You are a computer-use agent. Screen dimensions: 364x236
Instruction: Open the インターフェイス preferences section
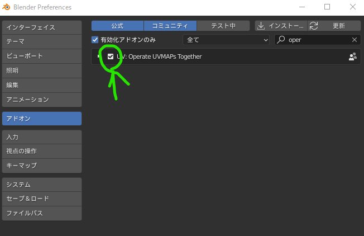tap(42, 27)
